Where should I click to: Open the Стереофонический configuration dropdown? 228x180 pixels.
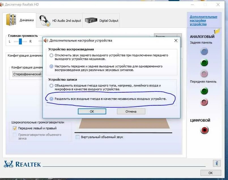pos(27,74)
